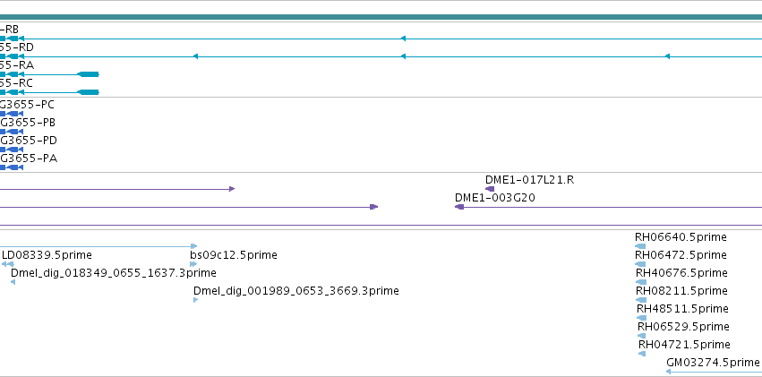Select the blue CDS glyph under G3655-PC
This screenshot has height=377, width=762.
click(x=12, y=114)
